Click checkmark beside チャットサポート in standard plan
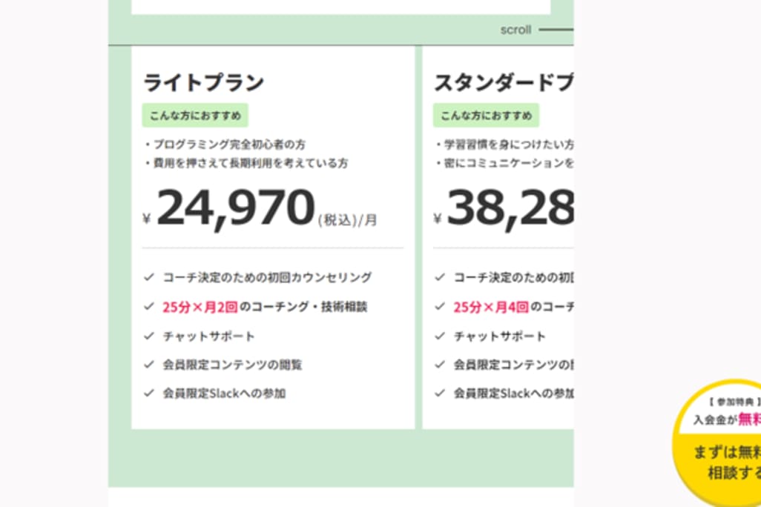This screenshot has height=507, width=761. (440, 336)
